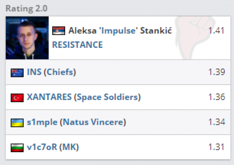Click the 1.41 rating value
This screenshot has width=234, height=165.
coord(216,31)
